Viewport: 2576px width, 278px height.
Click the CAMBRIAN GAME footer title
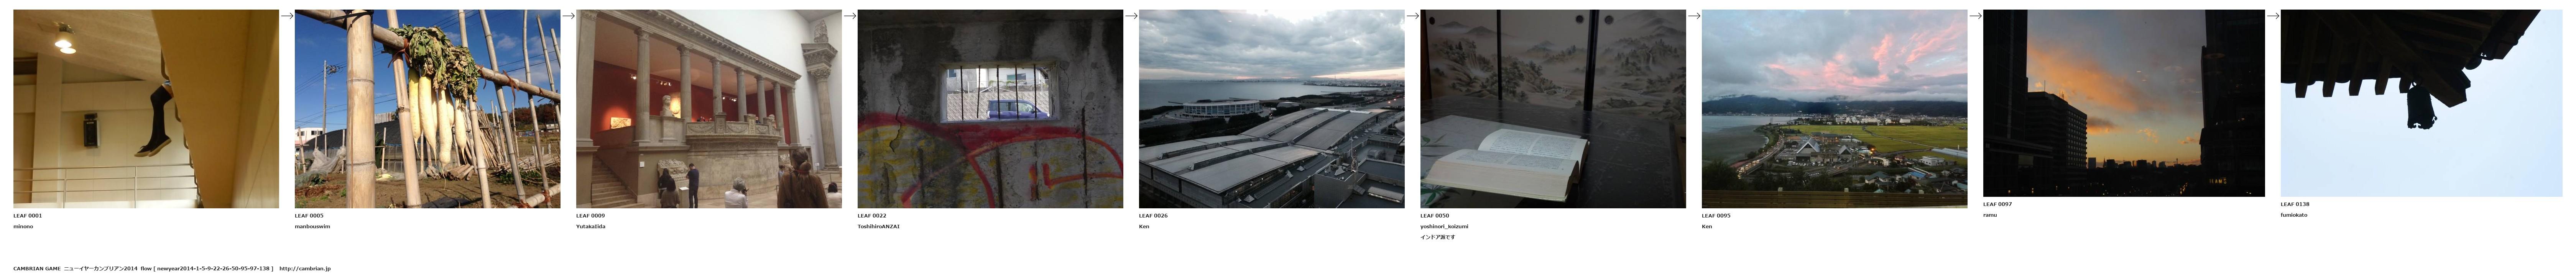tap(37, 268)
